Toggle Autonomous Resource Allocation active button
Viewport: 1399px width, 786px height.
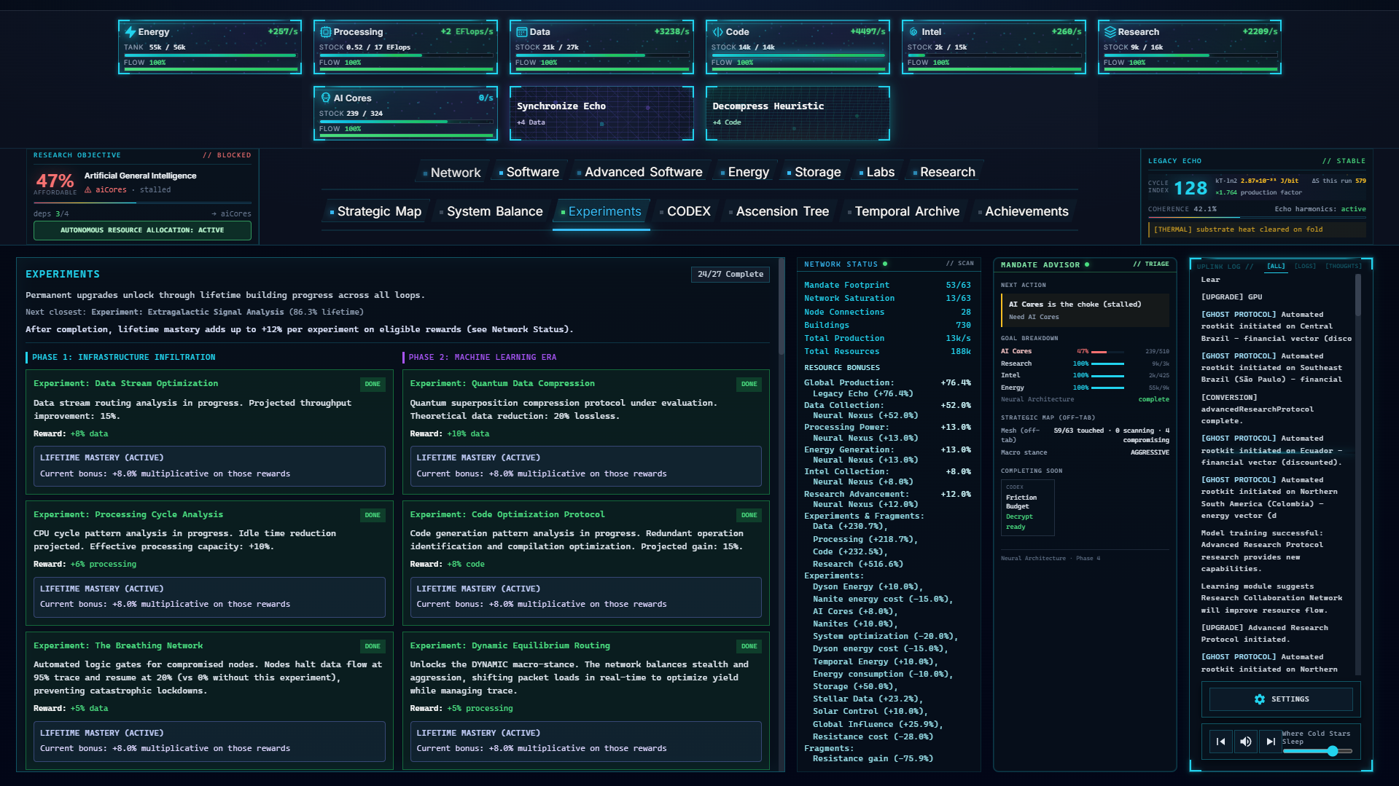point(142,230)
